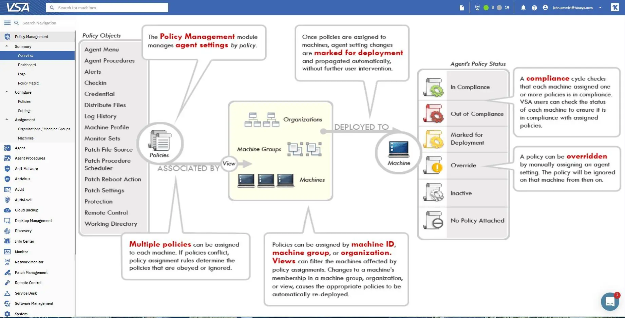Click the Policy Management module icon
Image resolution: width=625 pixels, height=318 pixels.
pos(7,37)
